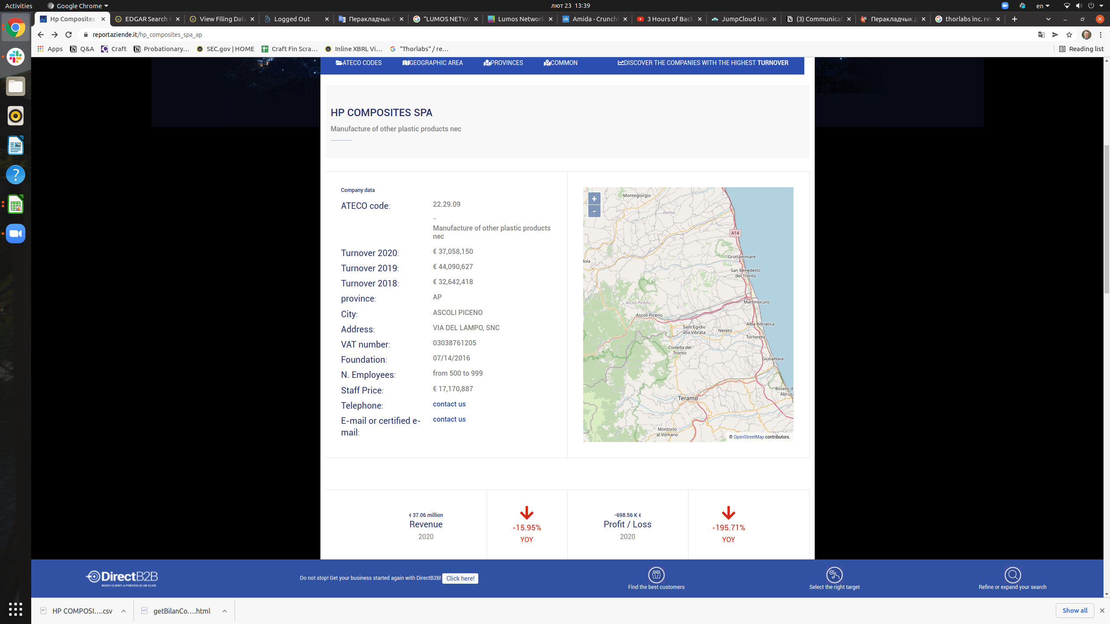Screen dimensions: 1110x624
Task: Click the Select the right target icon
Action: tap(834, 575)
